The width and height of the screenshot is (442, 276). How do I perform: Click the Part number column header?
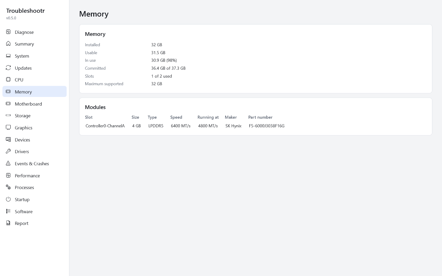pos(260,117)
